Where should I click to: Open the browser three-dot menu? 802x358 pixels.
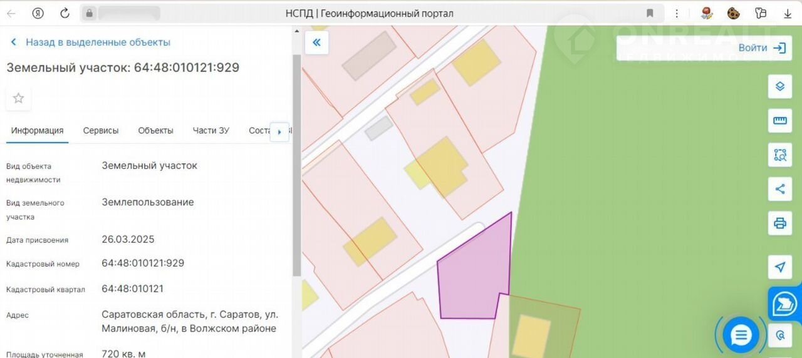(x=677, y=13)
